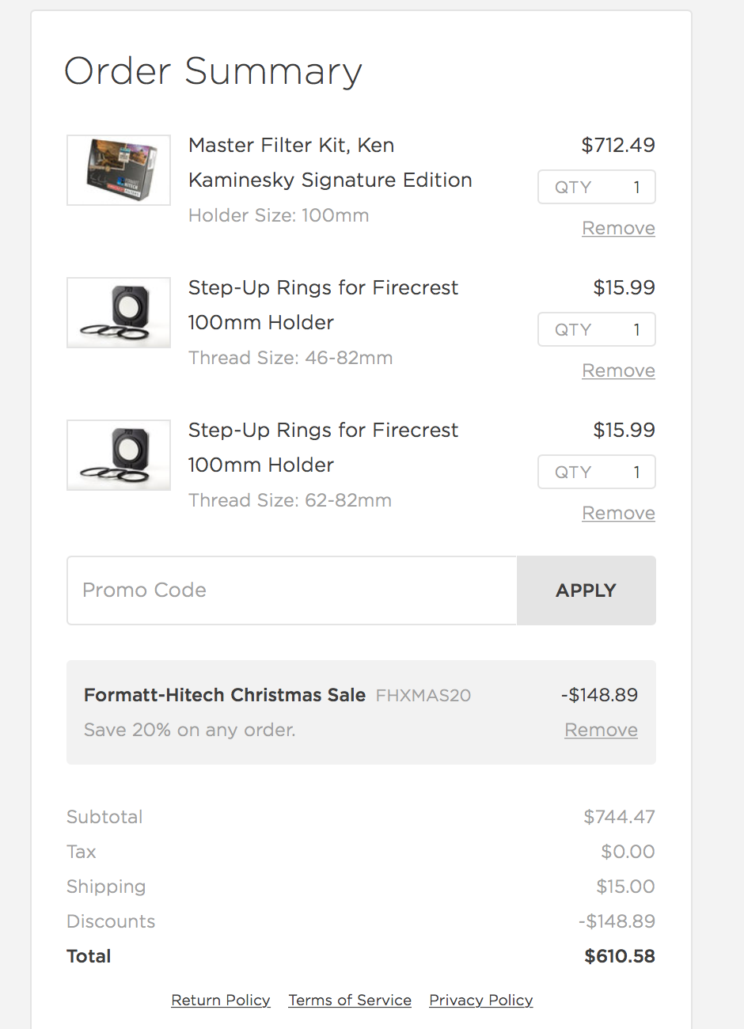
Task: Open the Return Policy page
Action: [x=220, y=1000]
